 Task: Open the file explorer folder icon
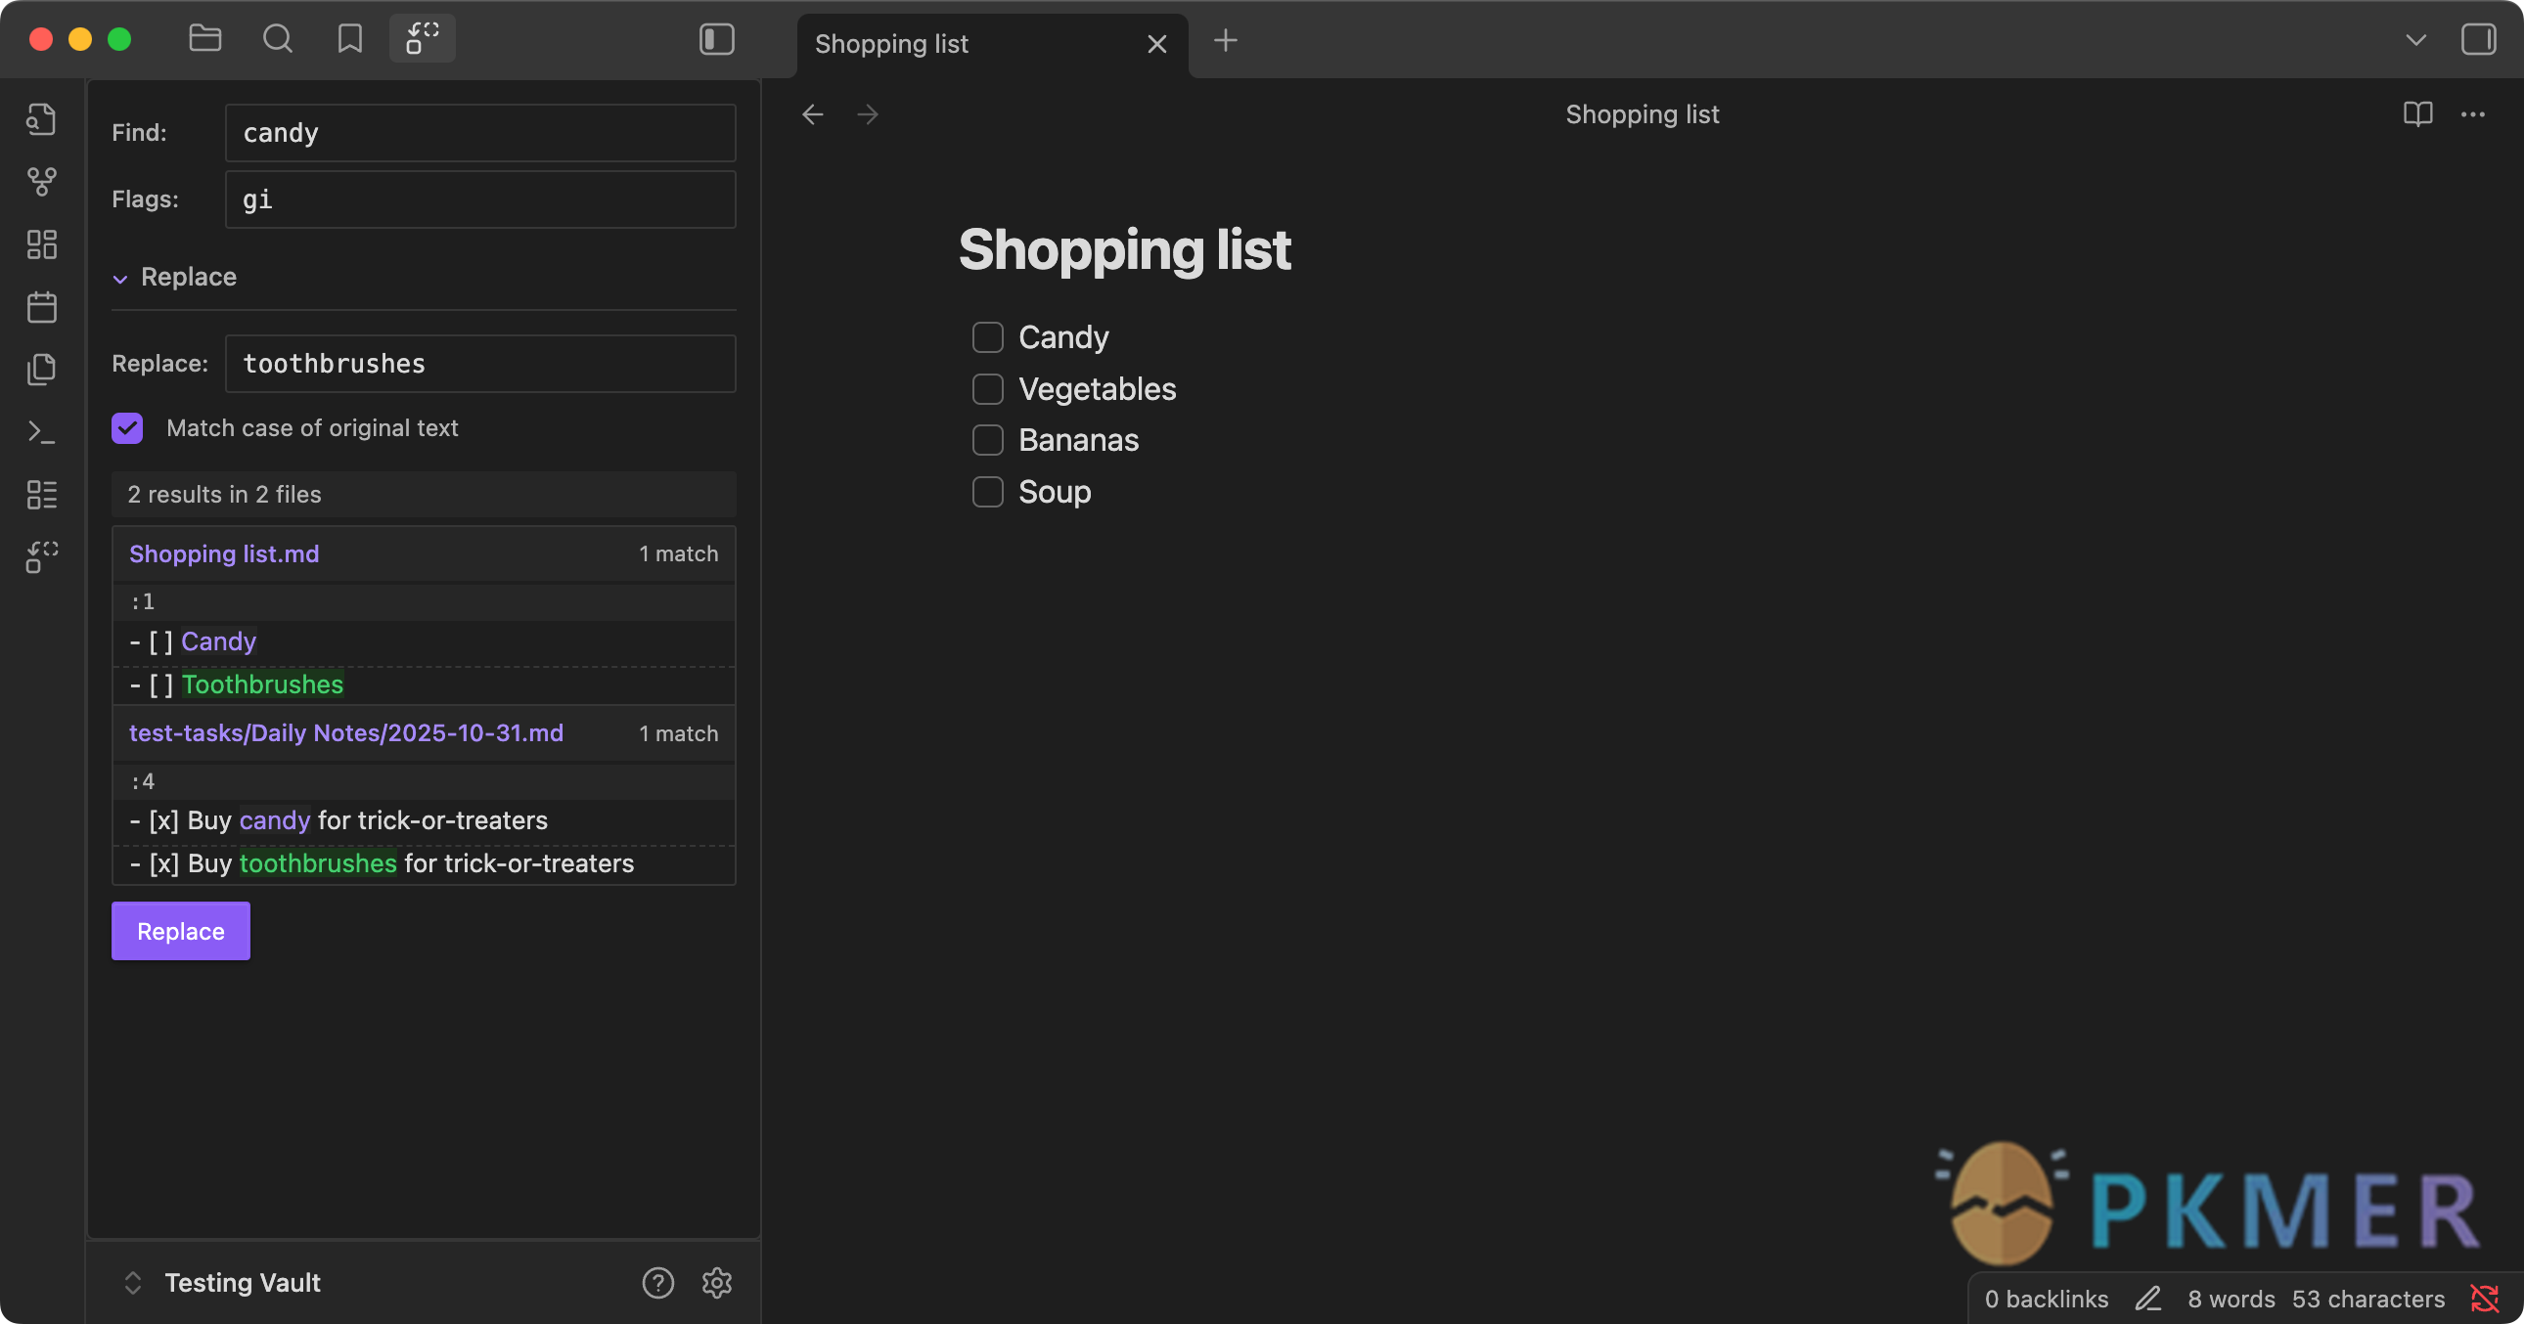[204, 39]
